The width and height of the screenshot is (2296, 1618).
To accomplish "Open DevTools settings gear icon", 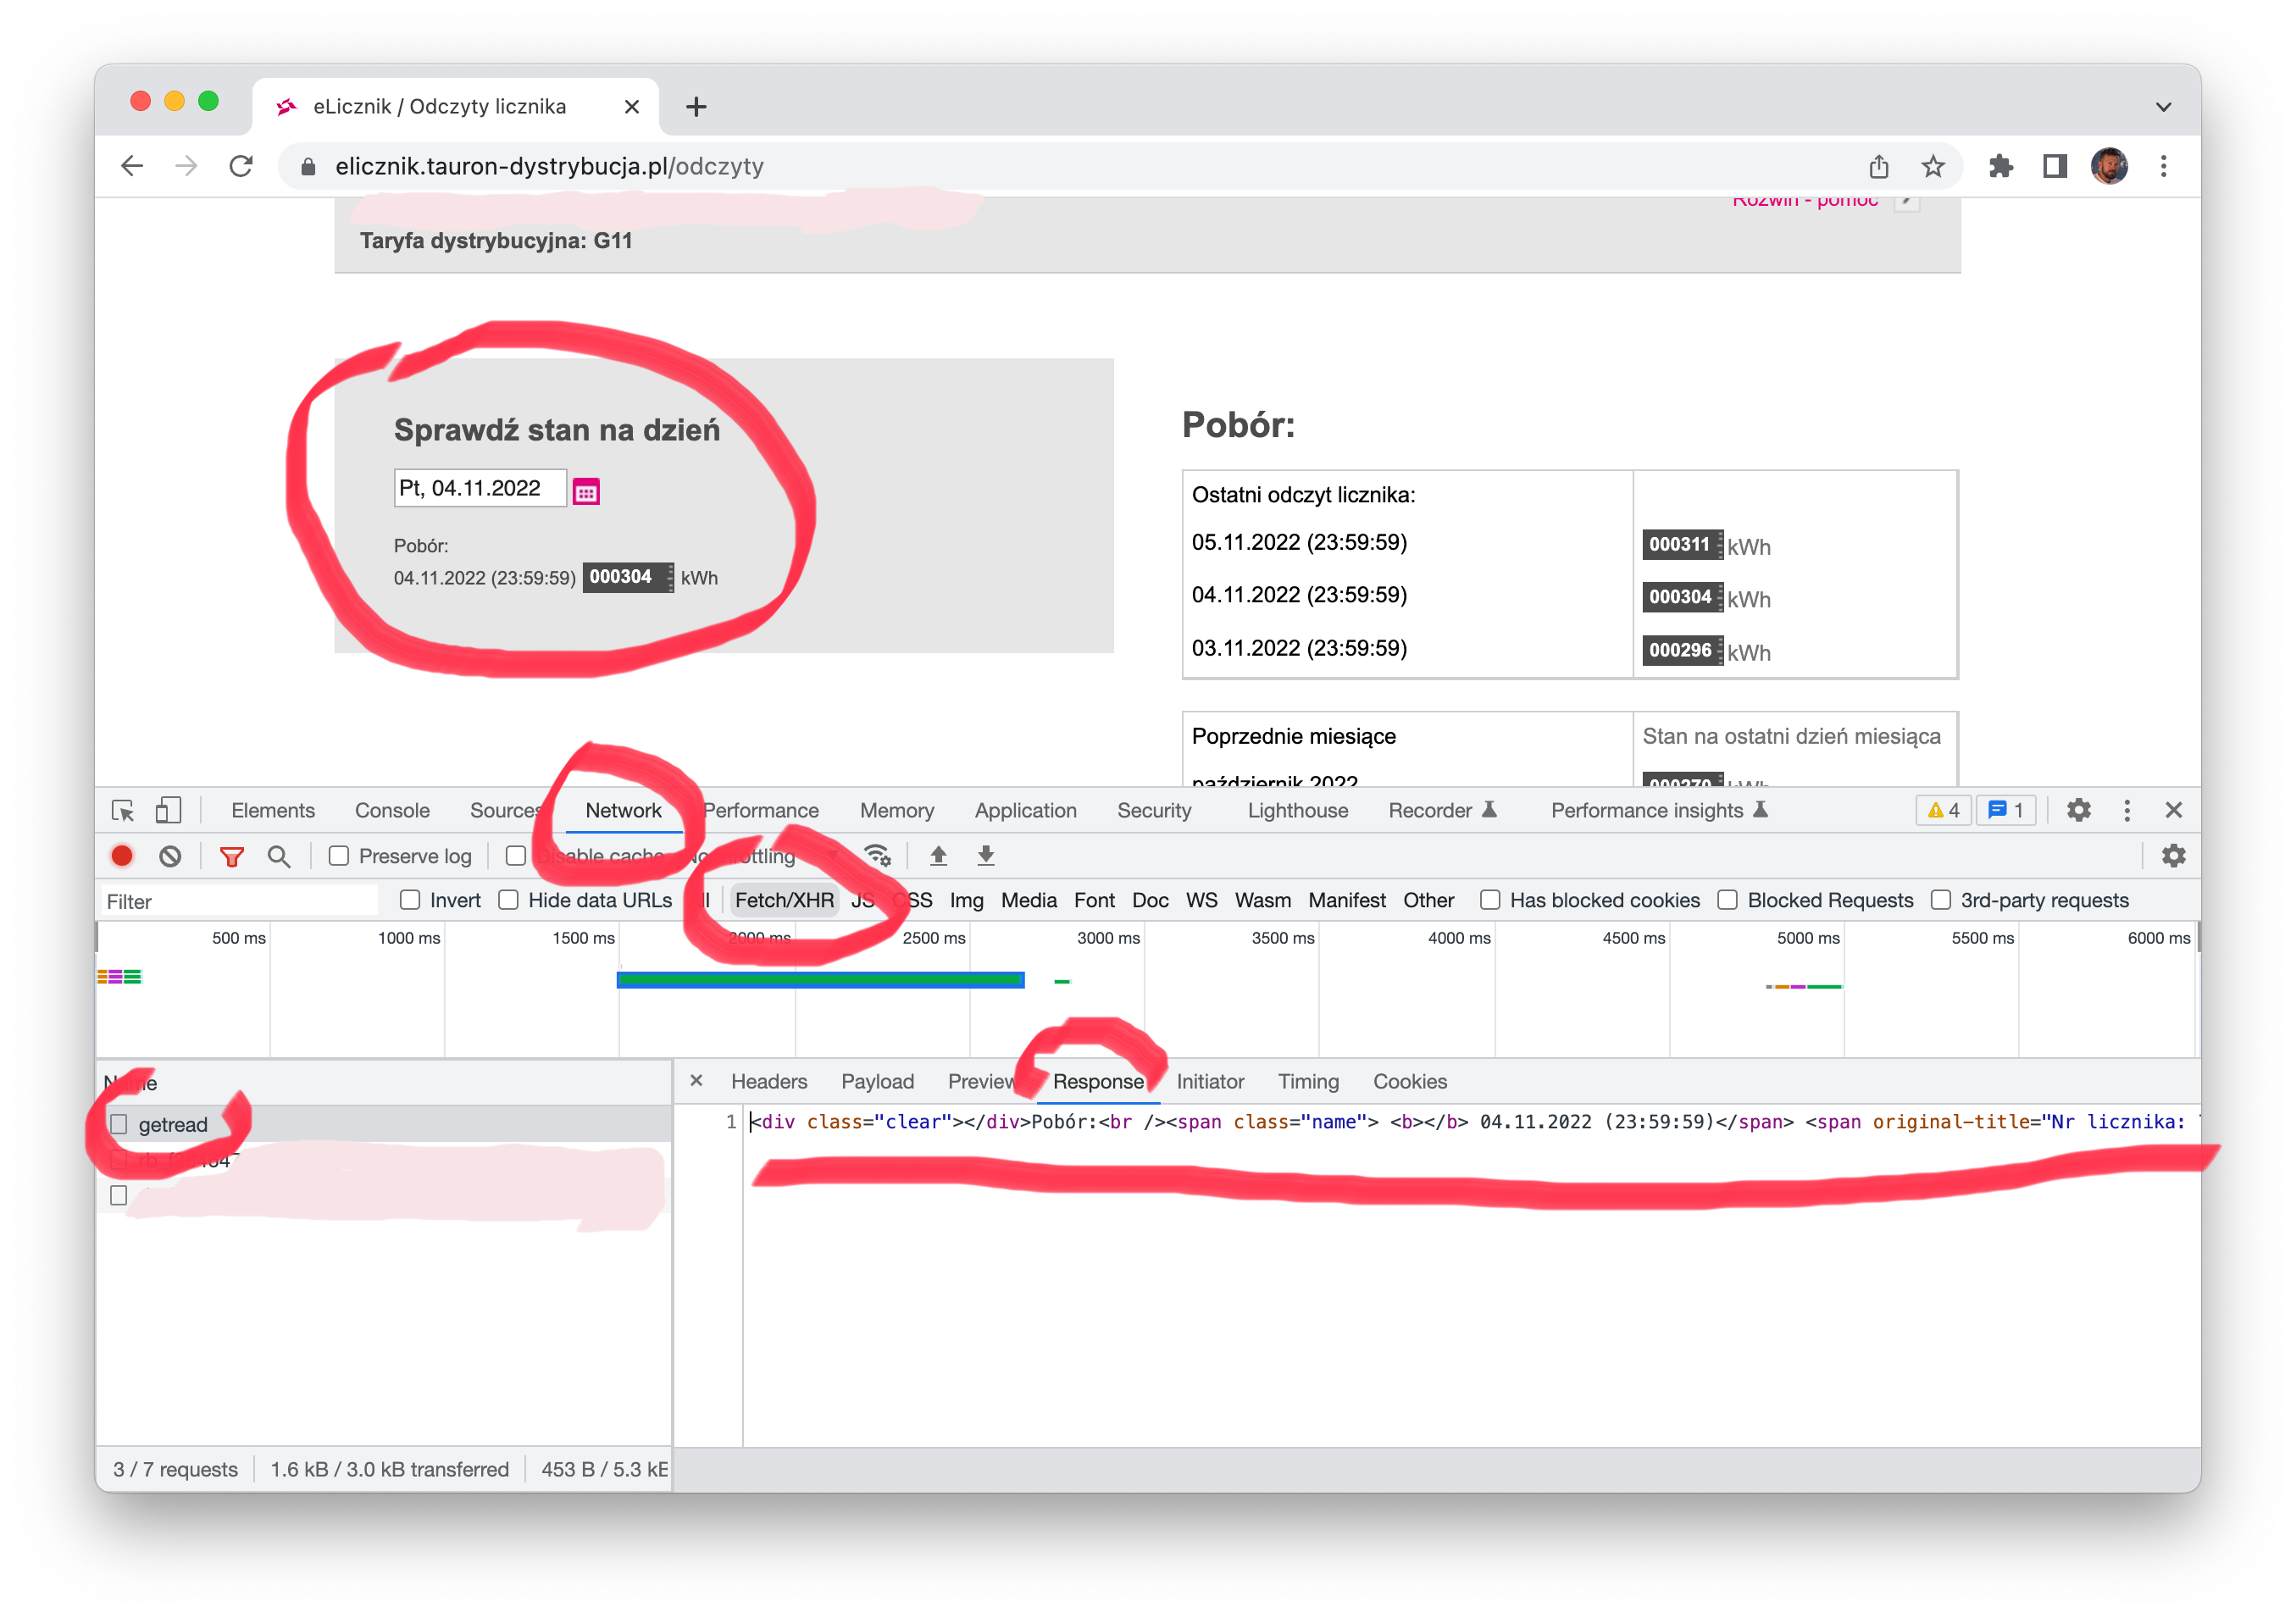I will (2078, 810).
